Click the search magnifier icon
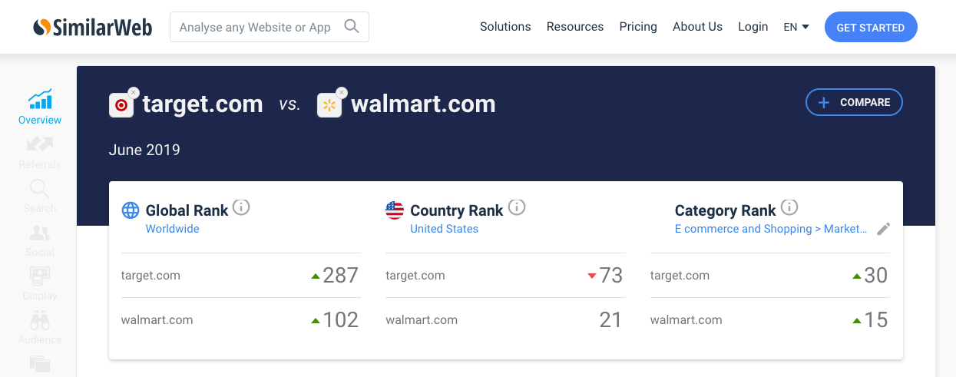This screenshot has width=956, height=377. [x=352, y=27]
